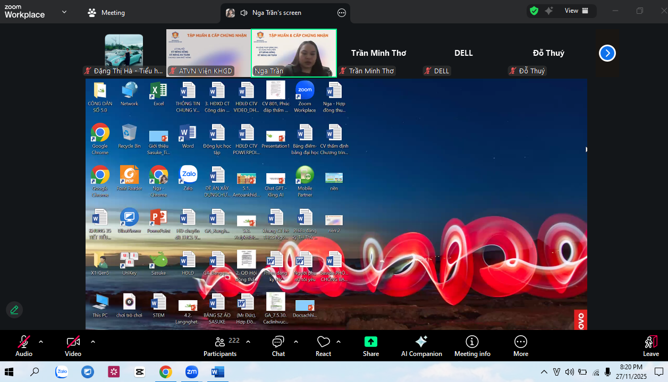Open Zoom Workplace dropdown arrow
The width and height of the screenshot is (668, 382).
click(64, 12)
